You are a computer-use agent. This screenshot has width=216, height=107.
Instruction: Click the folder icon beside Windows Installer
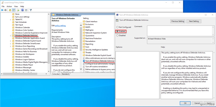[x=13, y=57]
